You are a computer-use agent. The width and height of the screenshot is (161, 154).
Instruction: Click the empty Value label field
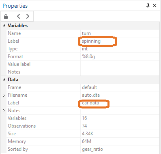120,64
